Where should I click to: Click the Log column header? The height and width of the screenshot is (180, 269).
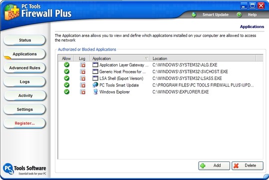pyautogui.click(x=82, y=58)
